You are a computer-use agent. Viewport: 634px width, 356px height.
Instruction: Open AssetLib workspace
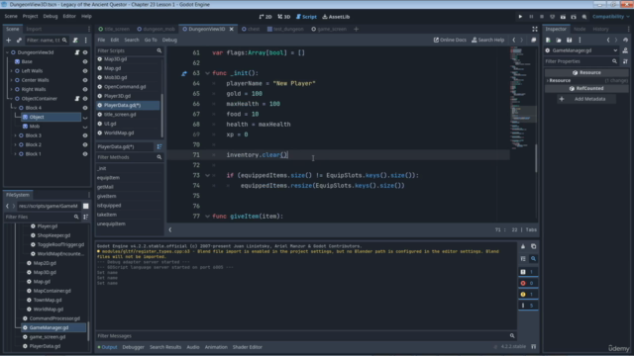[336, 17]
